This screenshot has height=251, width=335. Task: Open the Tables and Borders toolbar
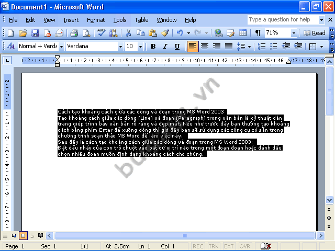click(x=230, y=33)
